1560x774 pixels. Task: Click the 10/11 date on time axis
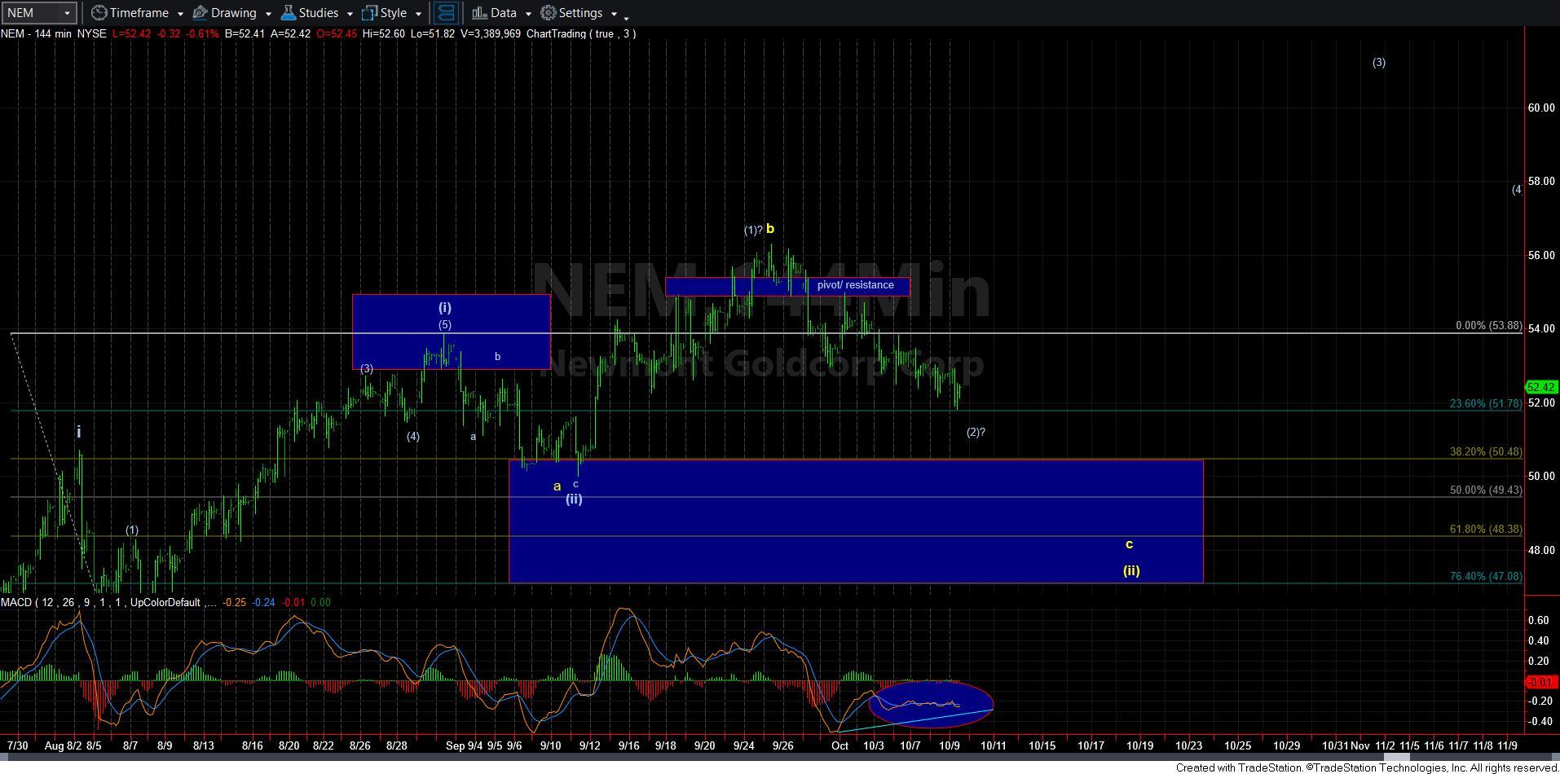pyautogui.click(x=993, y=745)
